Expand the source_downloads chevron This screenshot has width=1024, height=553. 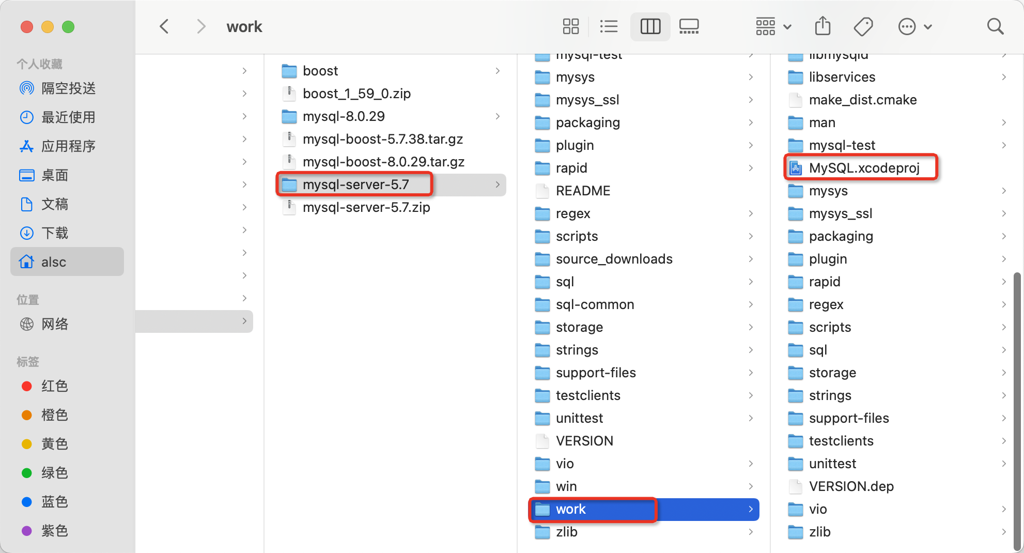[750, 259]
